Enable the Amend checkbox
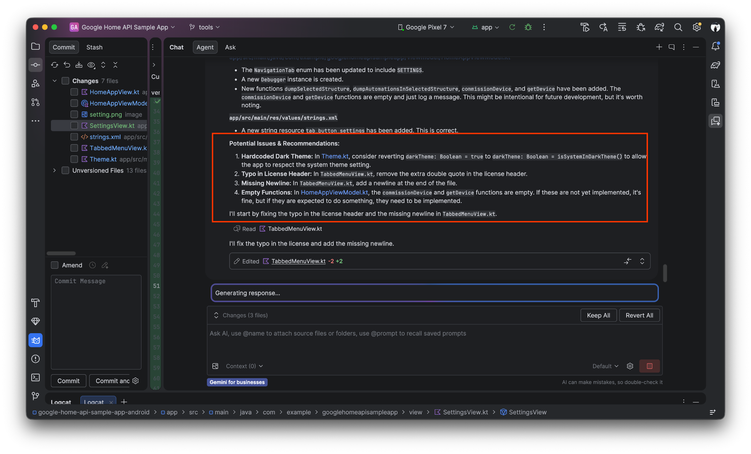 tap(55, 265)
